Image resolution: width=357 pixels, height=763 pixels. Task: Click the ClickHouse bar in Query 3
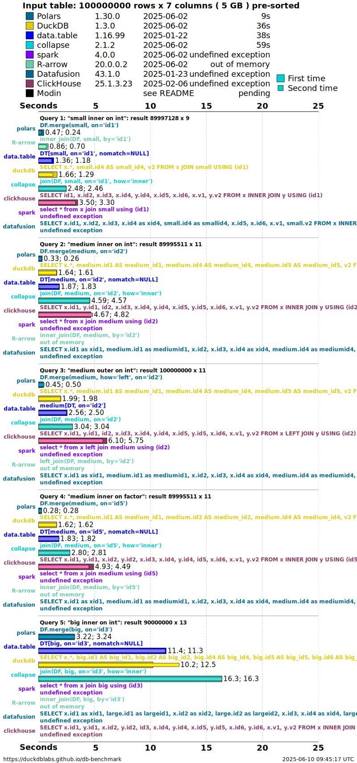click(73, 441)
